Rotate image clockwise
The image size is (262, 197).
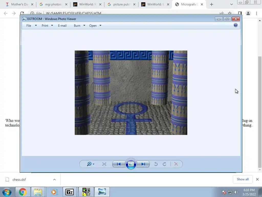[x=165, y=164]
